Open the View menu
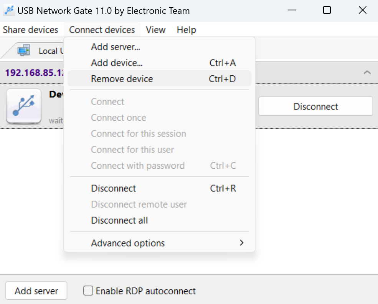 (x=155, y=30)
